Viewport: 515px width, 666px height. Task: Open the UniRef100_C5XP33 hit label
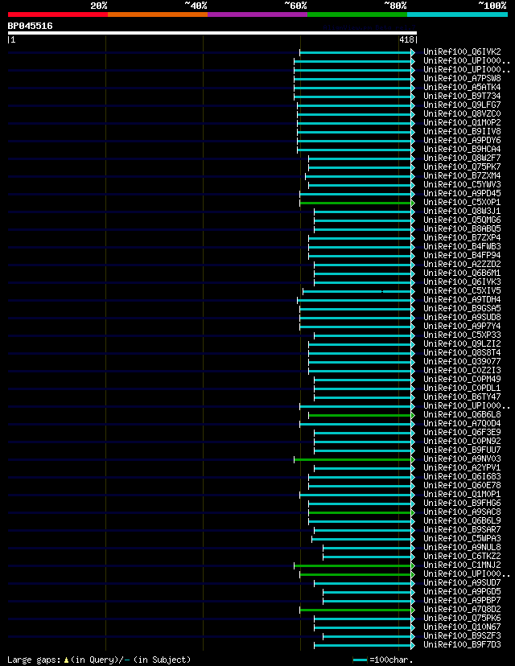(x=463, y=335)
